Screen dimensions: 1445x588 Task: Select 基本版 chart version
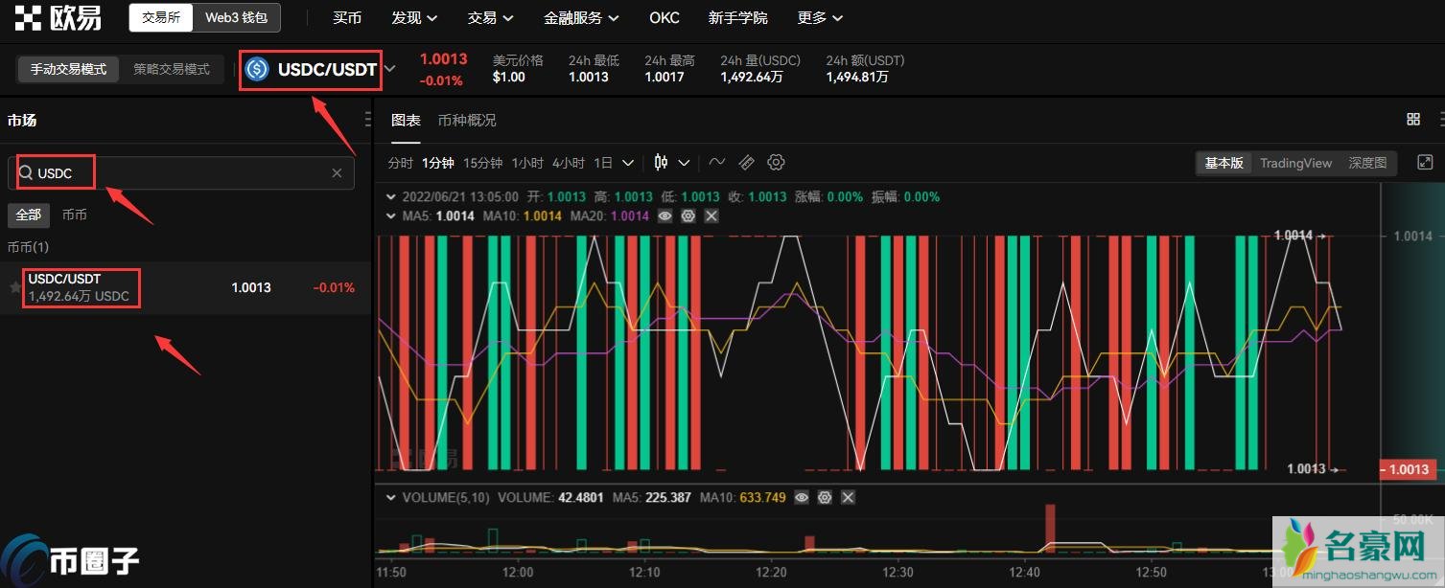pyautogui.click(x=1224, y=163)
